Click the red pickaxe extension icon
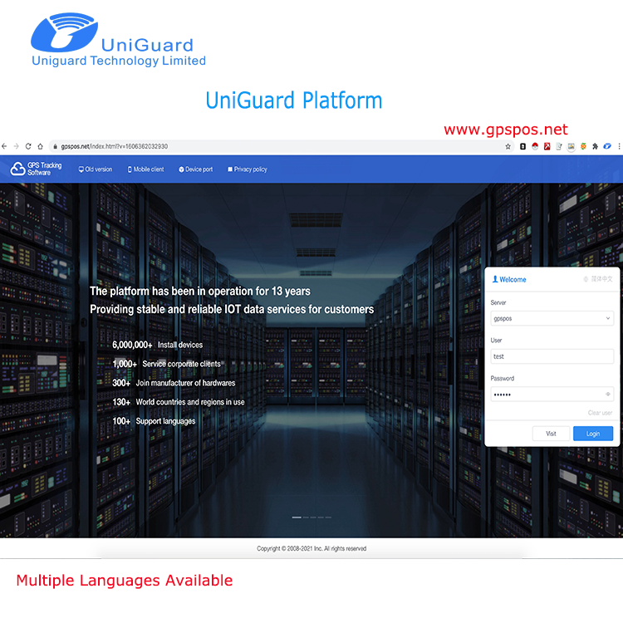 [547, 146]
